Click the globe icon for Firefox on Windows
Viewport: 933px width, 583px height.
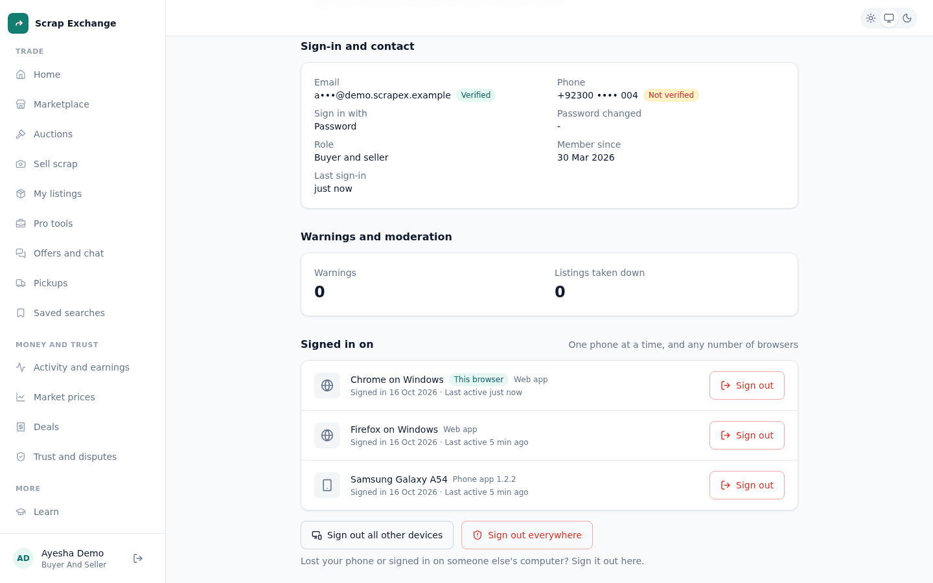[x=327, y=435]
